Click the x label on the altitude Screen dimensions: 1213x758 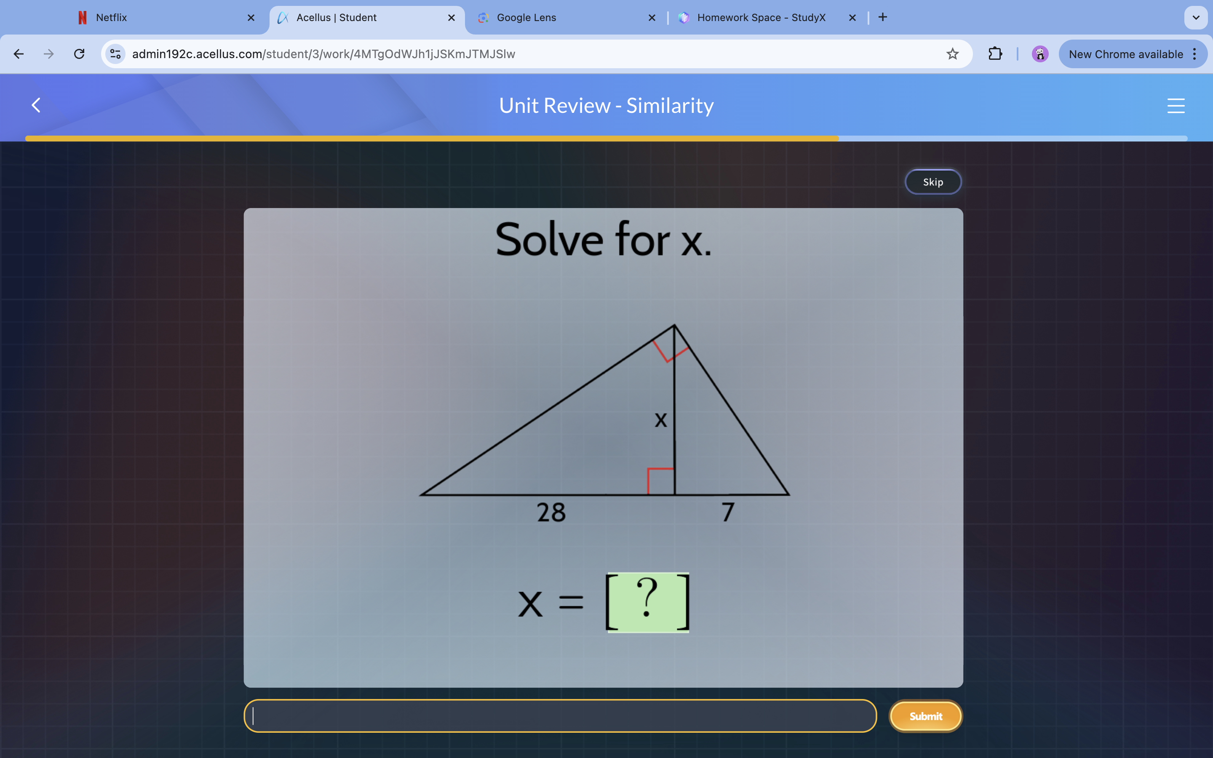(x=661, y=420)
